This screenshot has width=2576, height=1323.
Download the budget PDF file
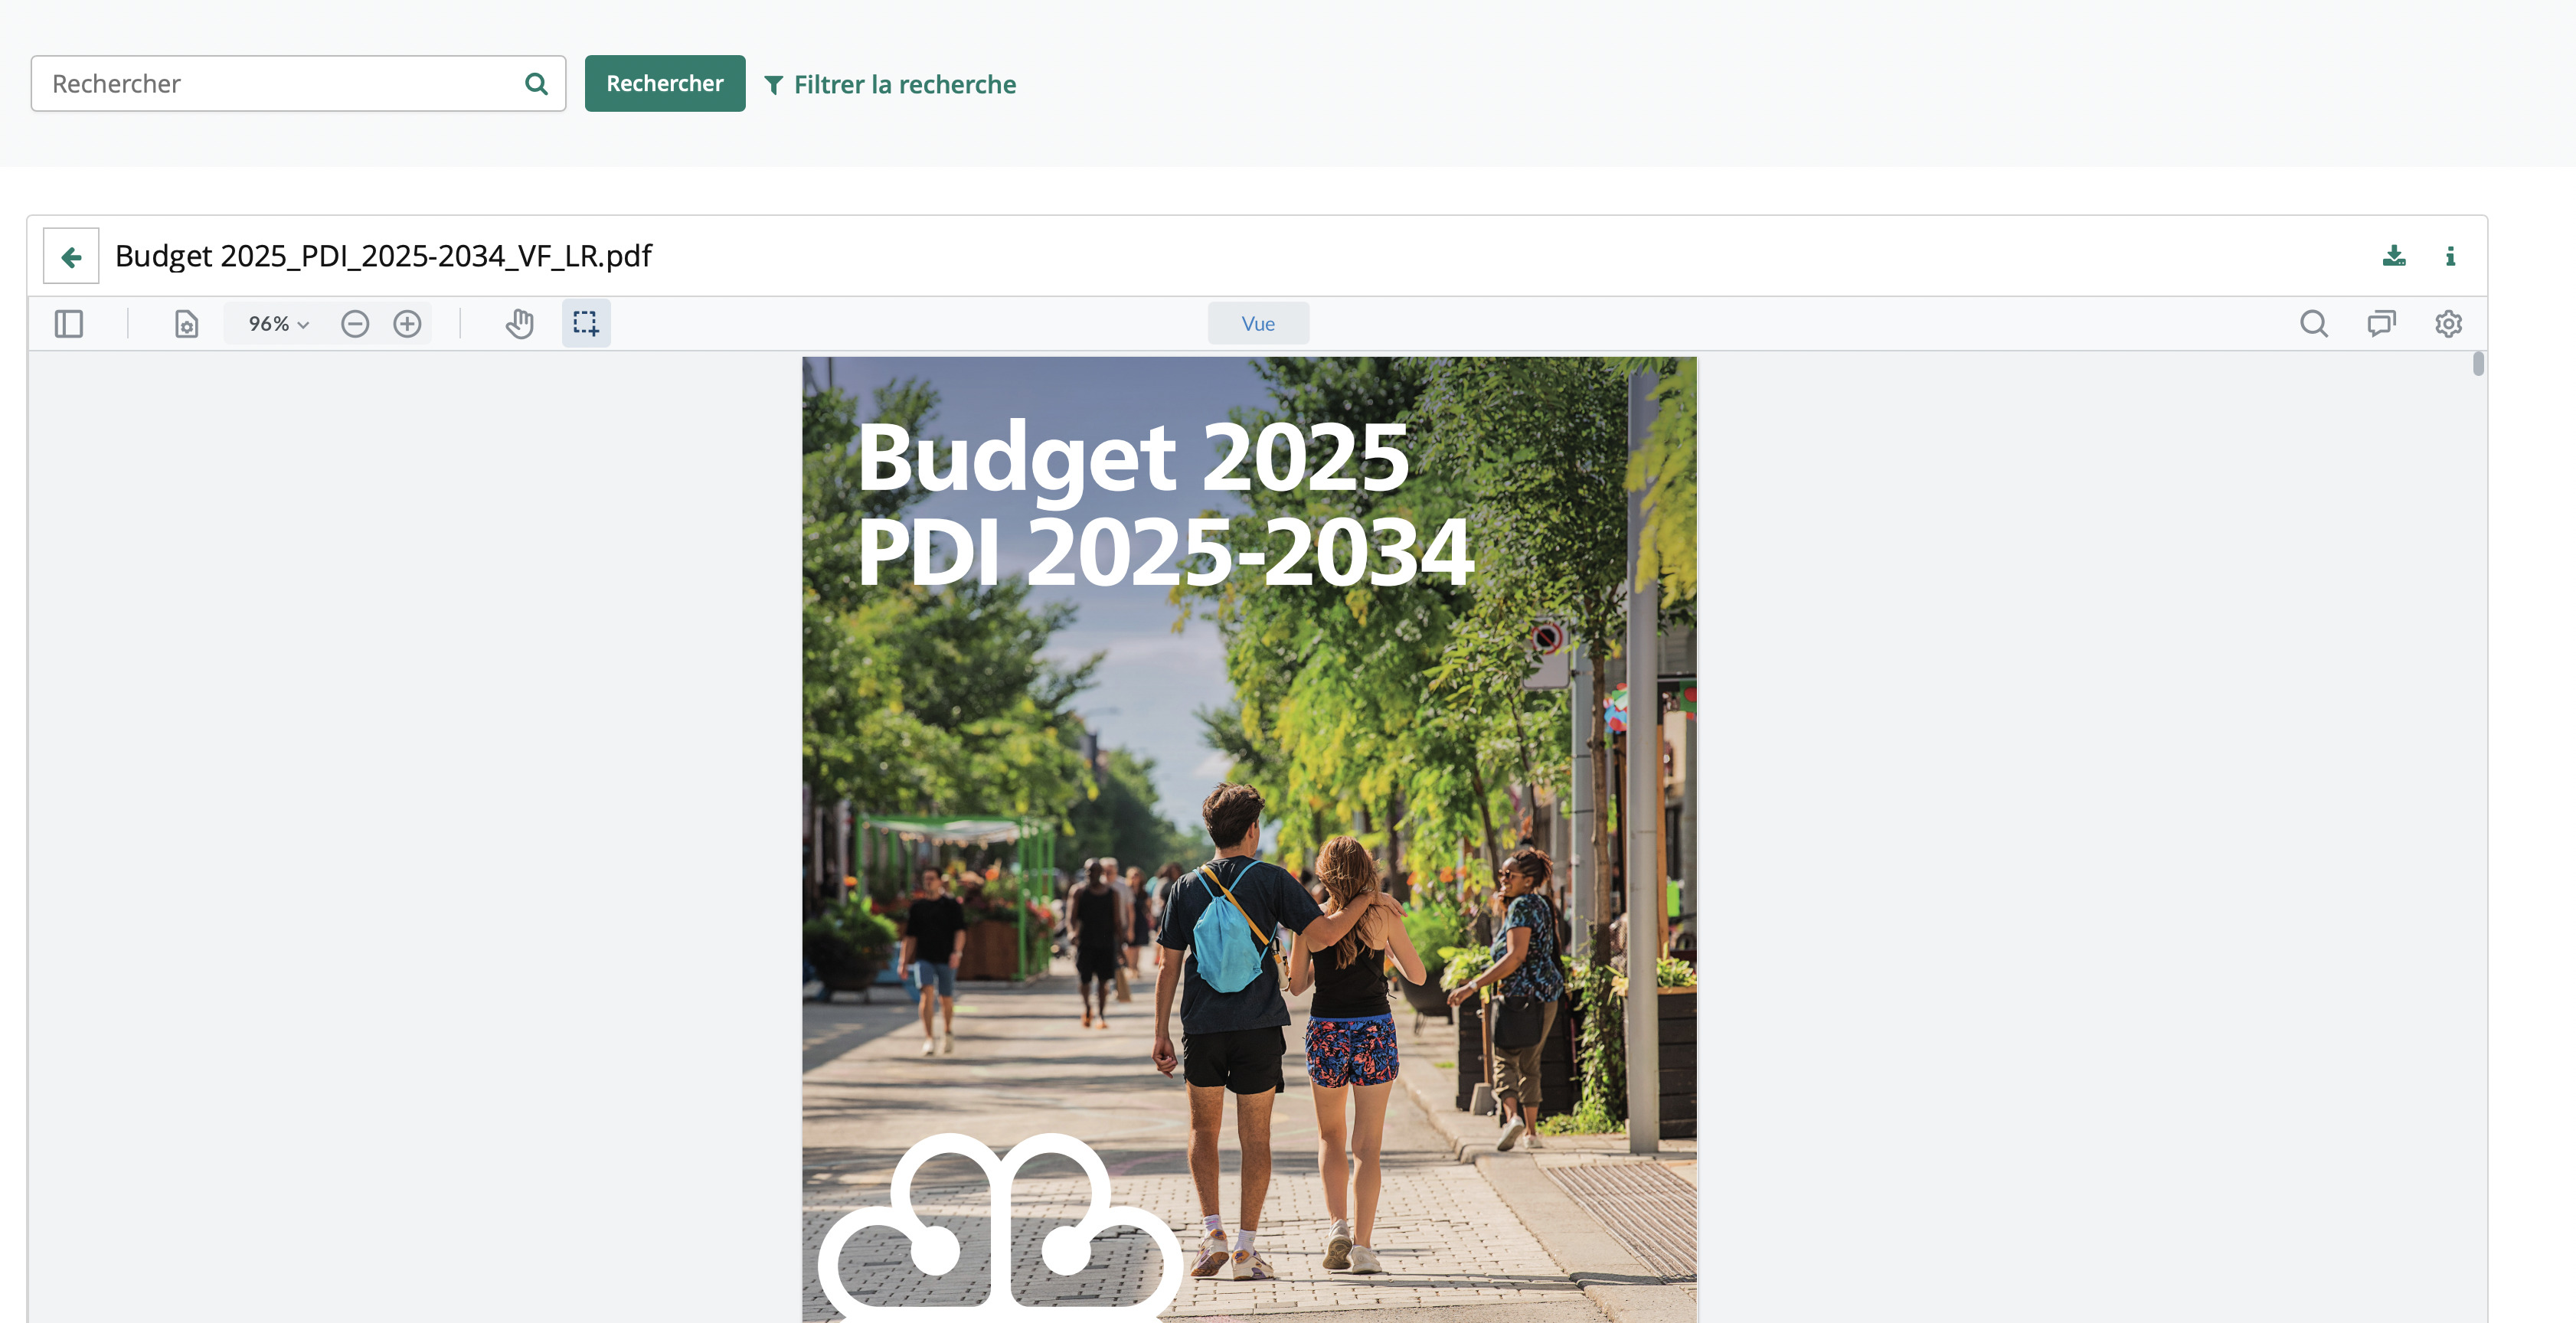click(2394, 256)
